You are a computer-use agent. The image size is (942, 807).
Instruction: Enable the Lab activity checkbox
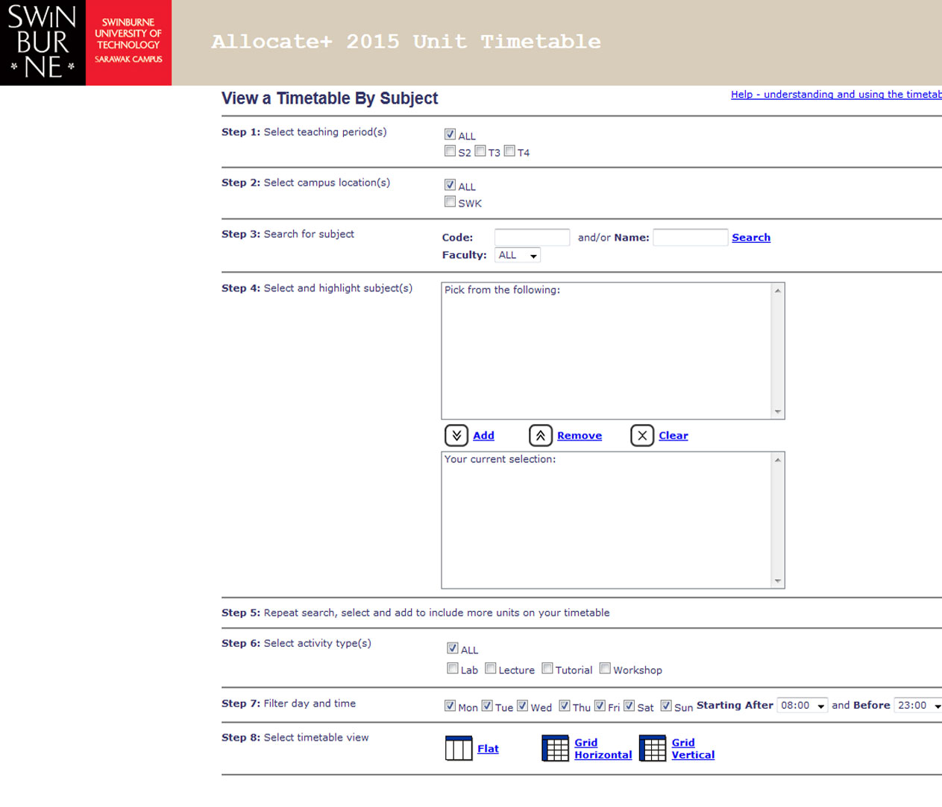click(453, 668)
